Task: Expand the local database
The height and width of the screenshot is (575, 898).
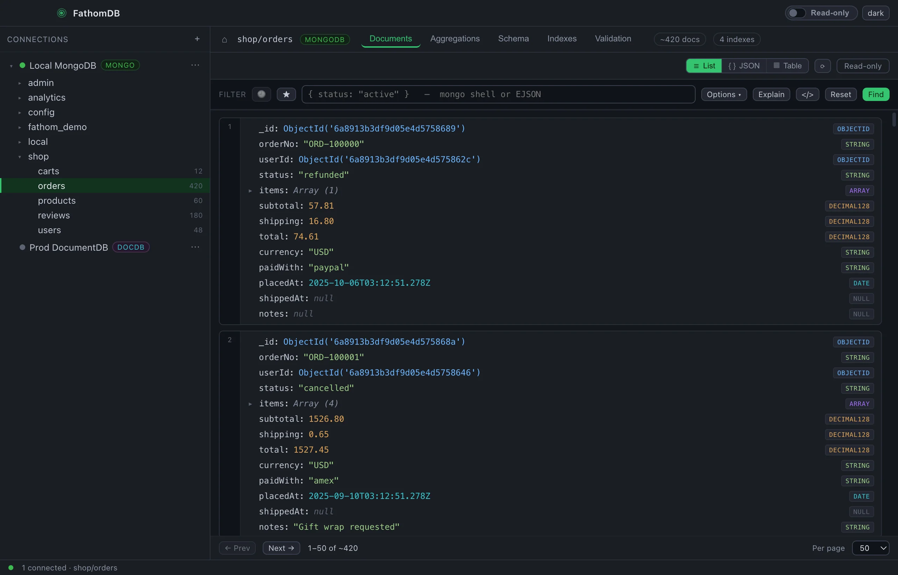Action: click(x=20, y=142)
